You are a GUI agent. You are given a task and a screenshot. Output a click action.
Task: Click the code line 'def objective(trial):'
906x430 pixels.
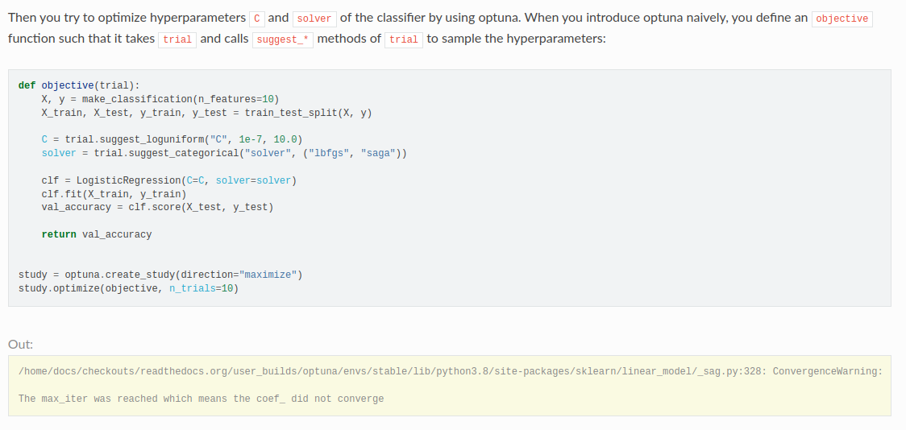click(x=79, y=85)
